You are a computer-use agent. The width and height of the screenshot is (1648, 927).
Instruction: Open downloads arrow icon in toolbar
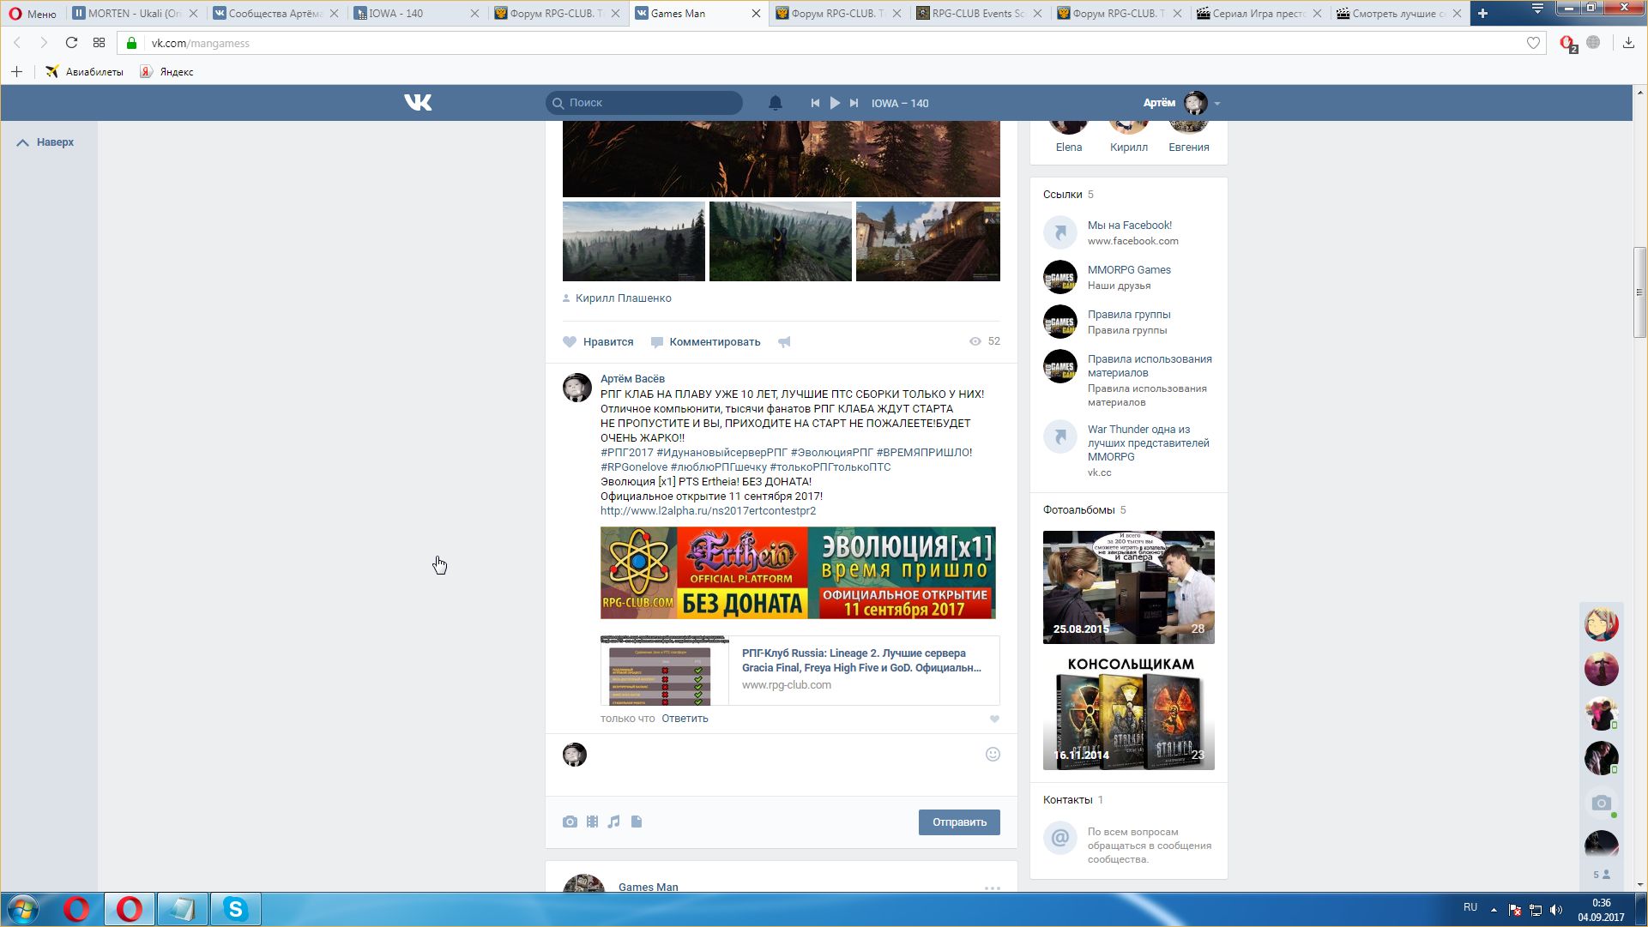click(1628, 43)
